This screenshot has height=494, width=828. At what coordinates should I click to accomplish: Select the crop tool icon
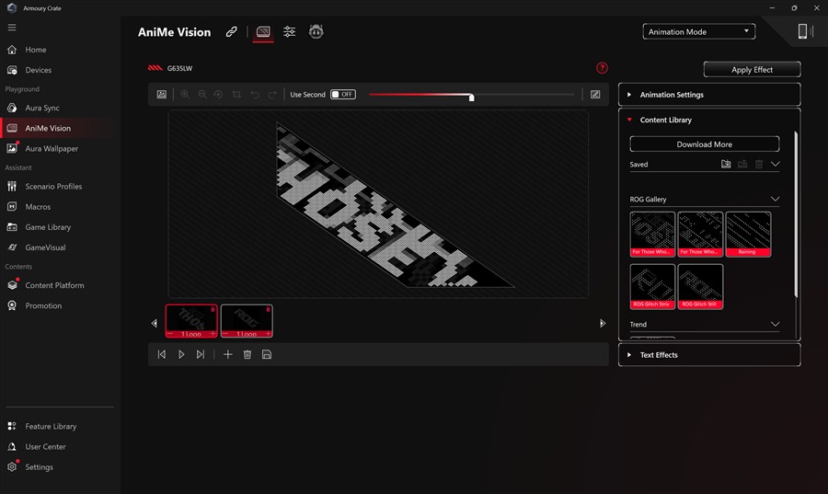click(236, 95)
